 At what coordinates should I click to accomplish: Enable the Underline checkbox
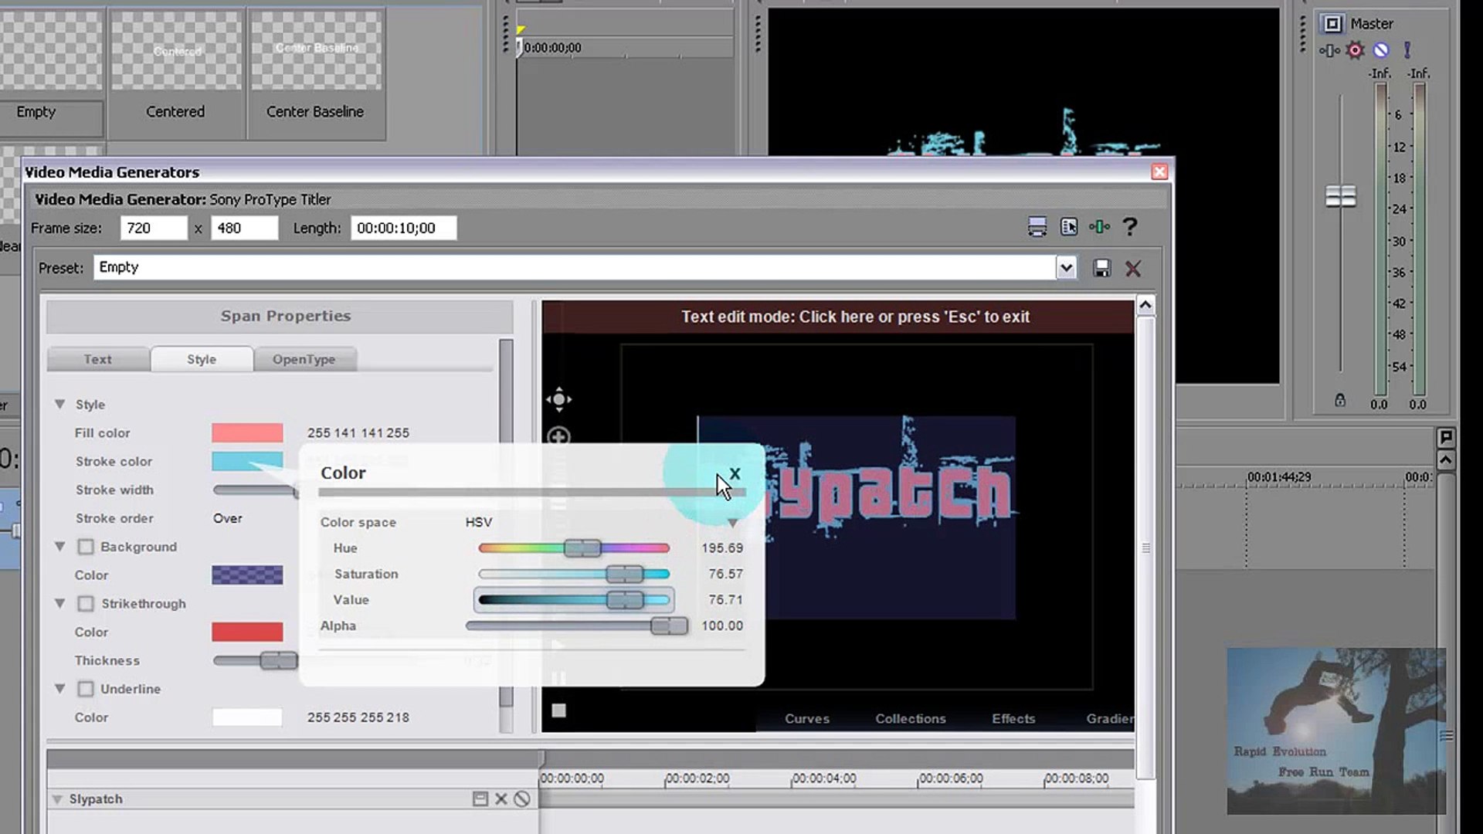click(86, 689)
